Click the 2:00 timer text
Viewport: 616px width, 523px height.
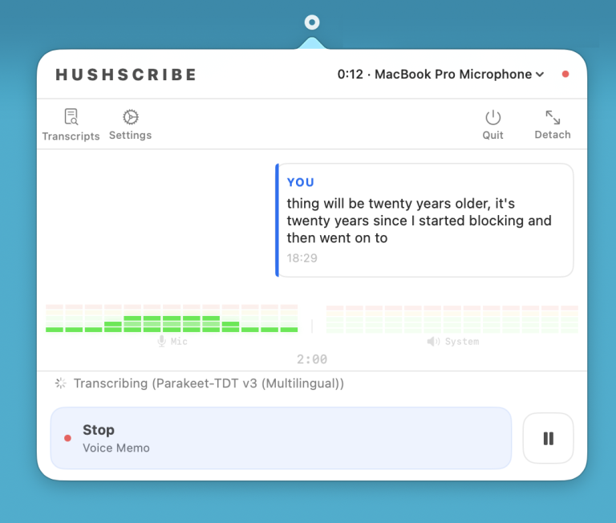[x=312, y=359]
